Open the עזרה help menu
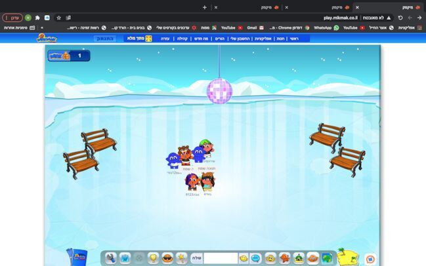The image size is (426, 266). 165,39
